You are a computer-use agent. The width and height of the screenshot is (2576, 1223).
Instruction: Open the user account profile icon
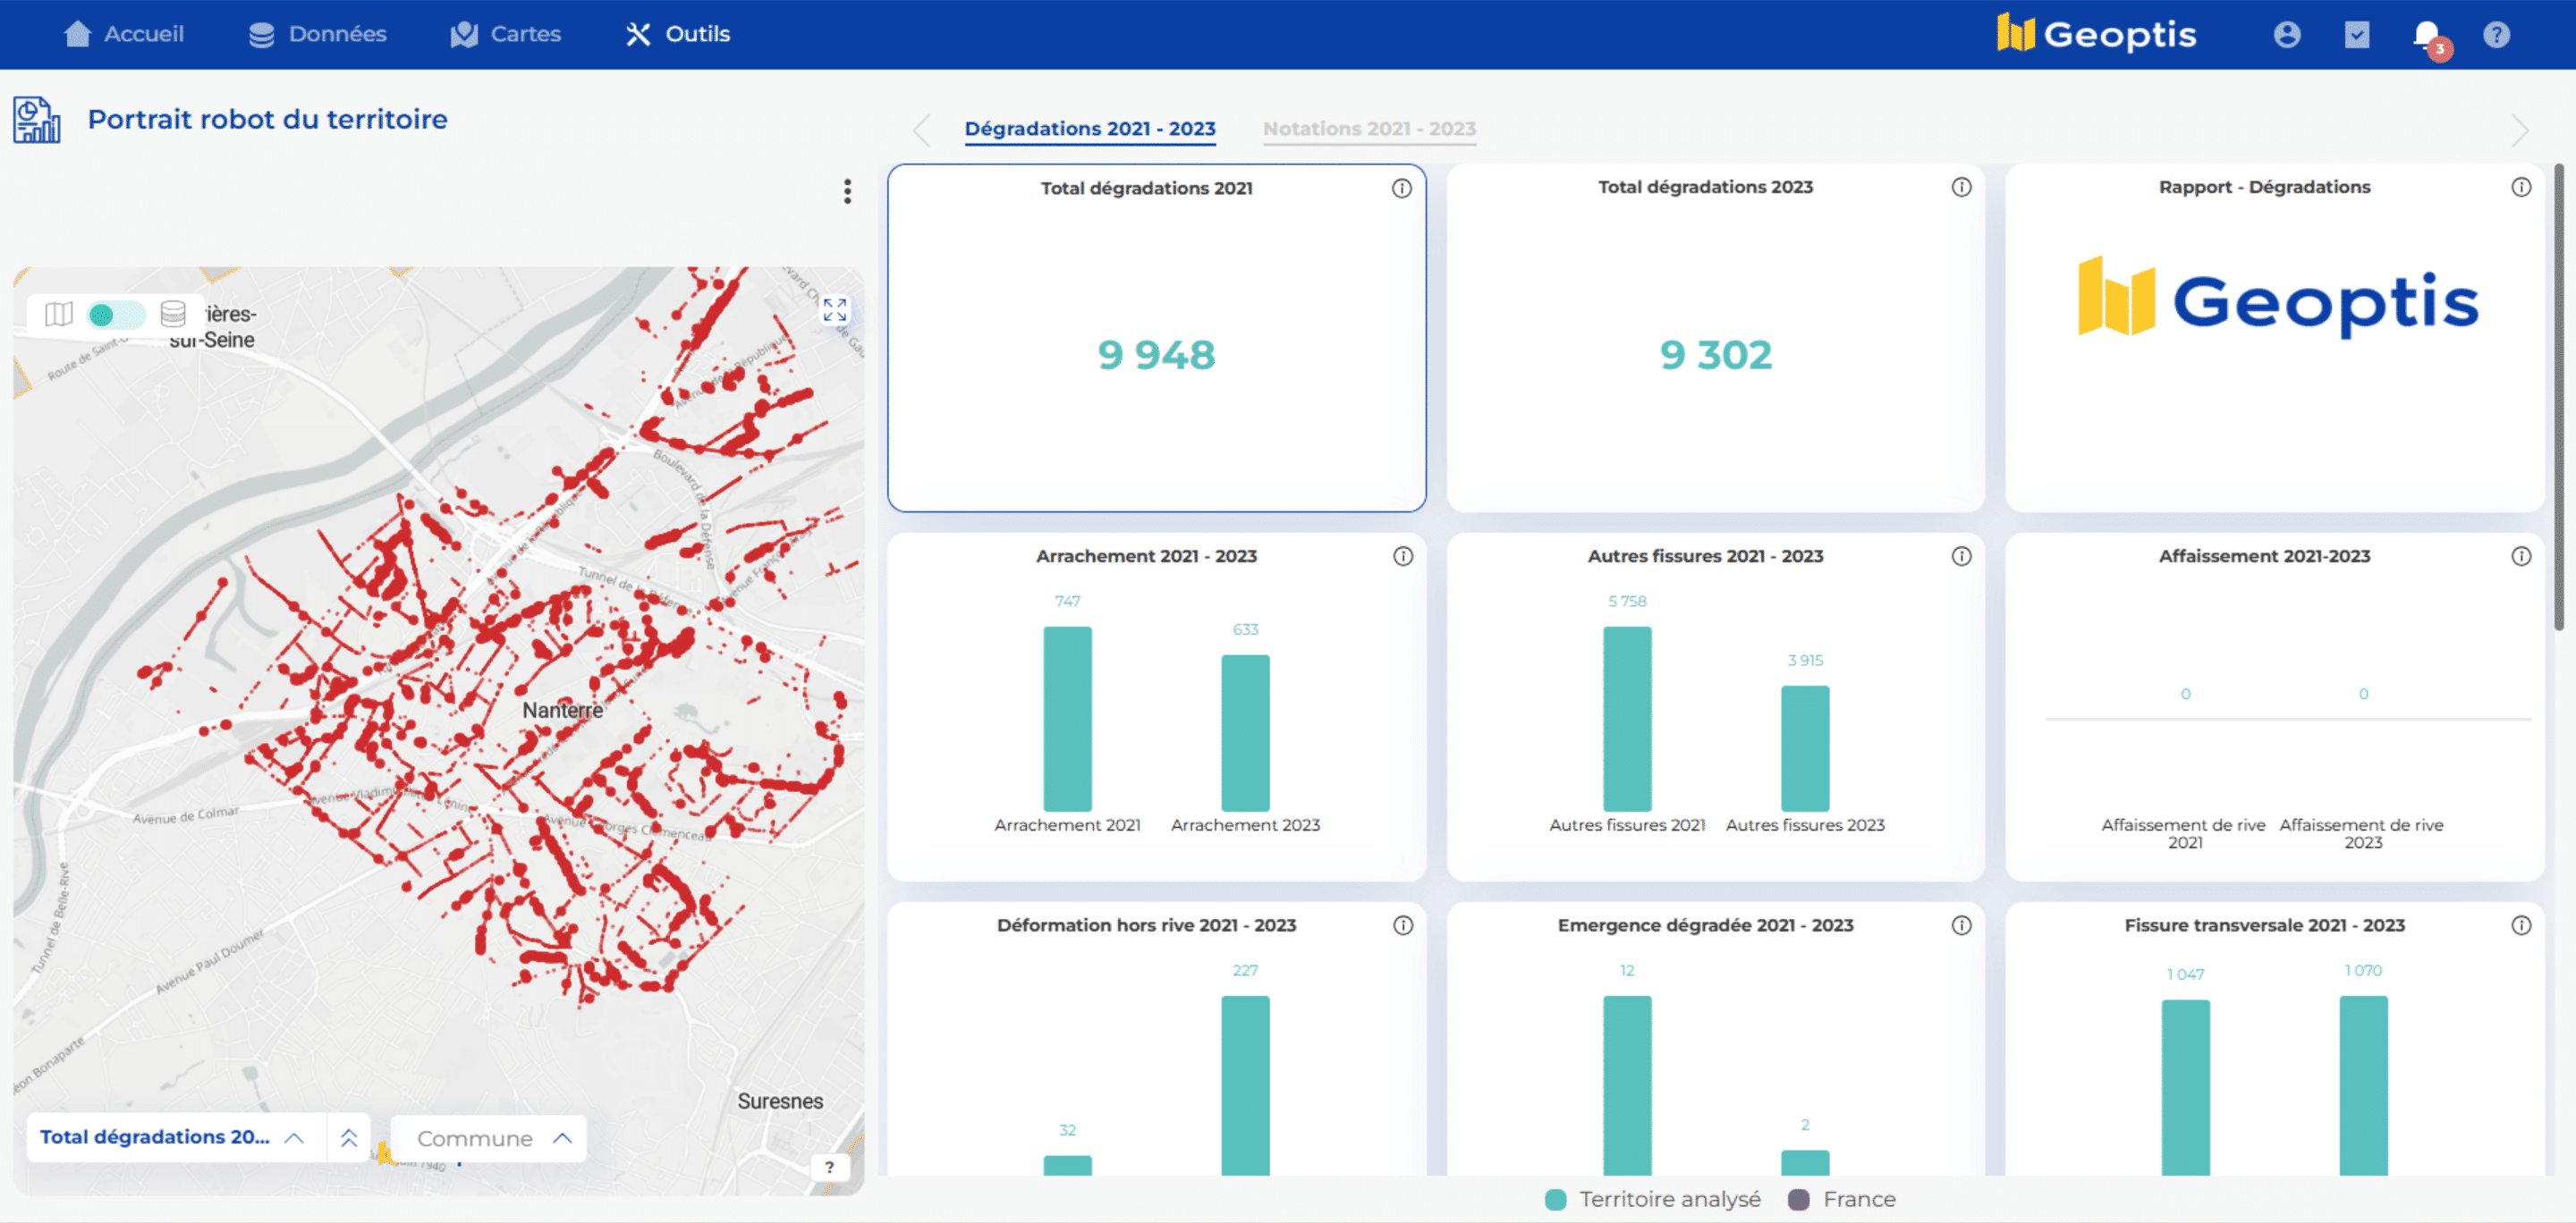pos(2286,35)
